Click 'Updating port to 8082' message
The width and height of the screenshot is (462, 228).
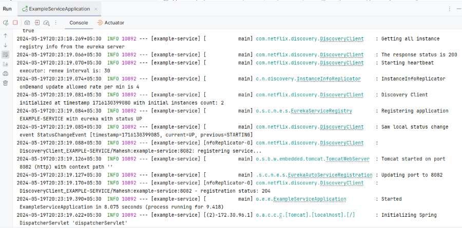tap(412, 175)
